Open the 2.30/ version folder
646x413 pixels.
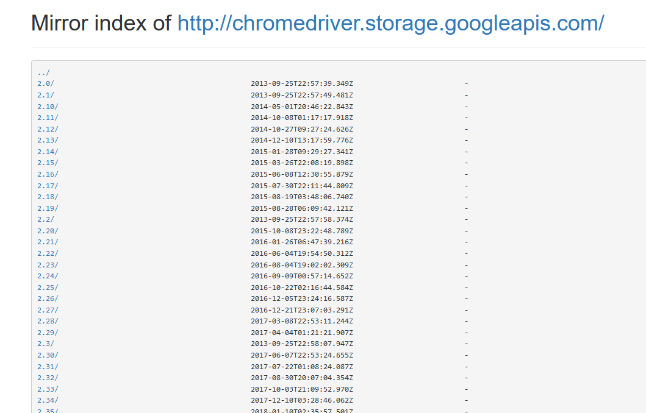tap(43, 355)
